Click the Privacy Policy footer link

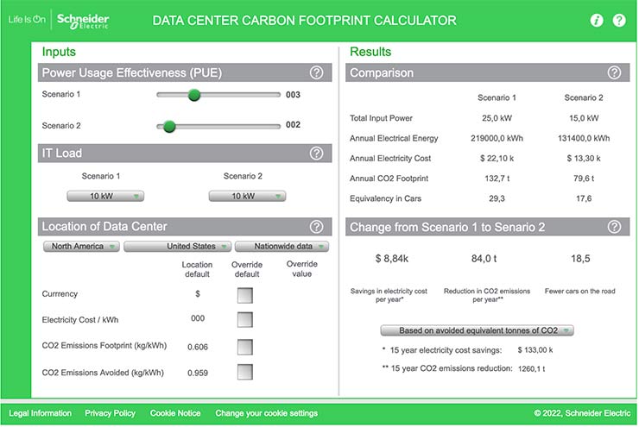point(110,413)
